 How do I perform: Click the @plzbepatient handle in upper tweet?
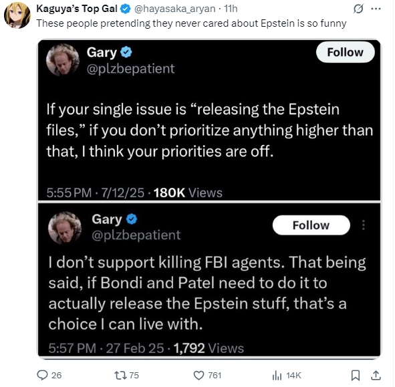(x=130, y=69)
